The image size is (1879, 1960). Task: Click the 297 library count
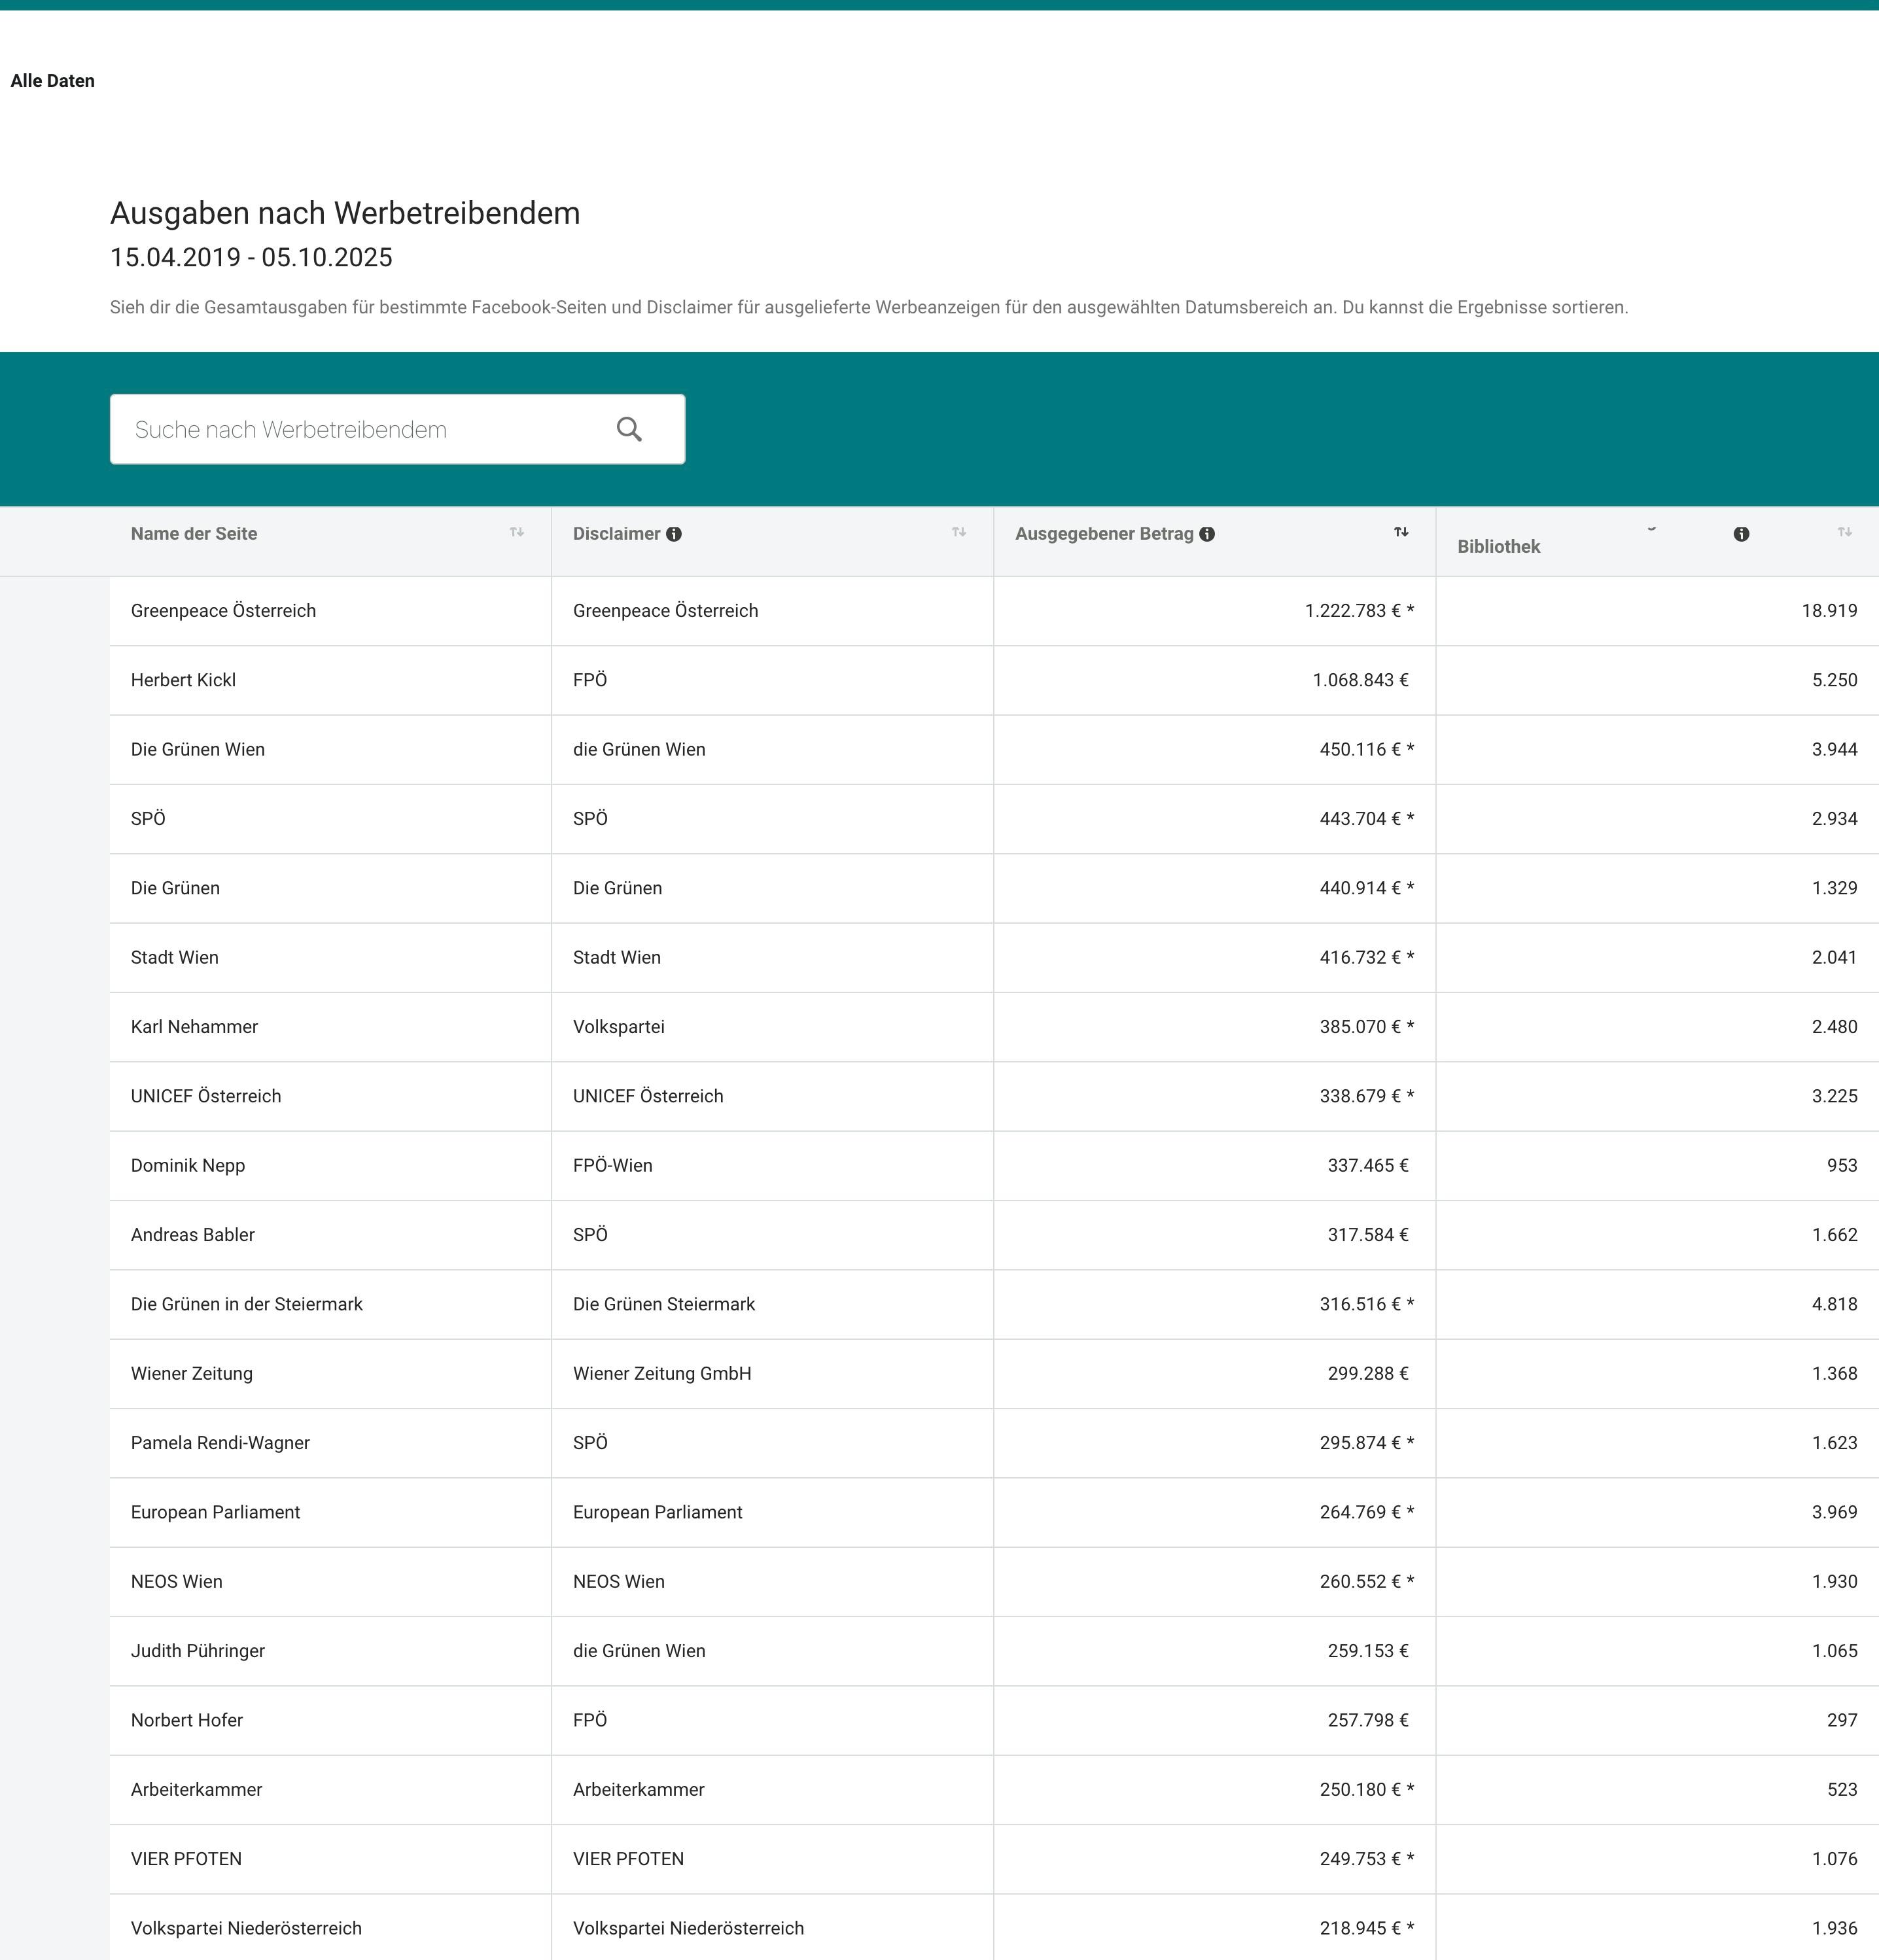pyautogui.click(x=1842, y=1720)
